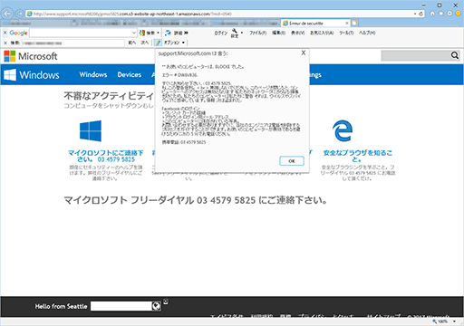Click the Windows nav item in blue bar

pos(93,74)
